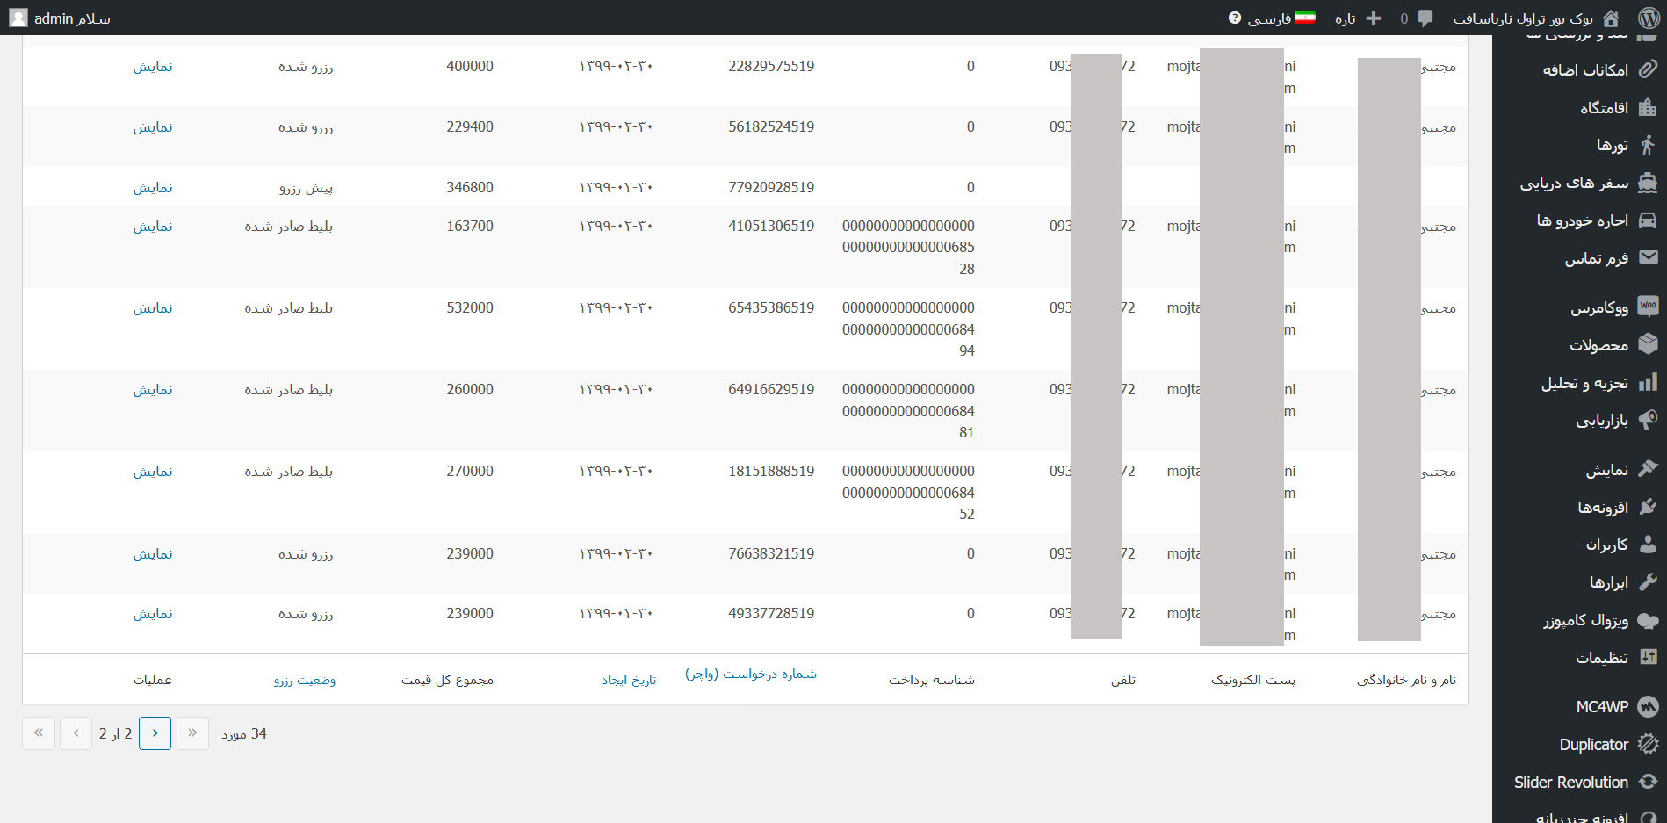Viewport: 1667px width, 823px height.
Task: Click the total price 532000 cell
Action: click(x=470, y=308)
